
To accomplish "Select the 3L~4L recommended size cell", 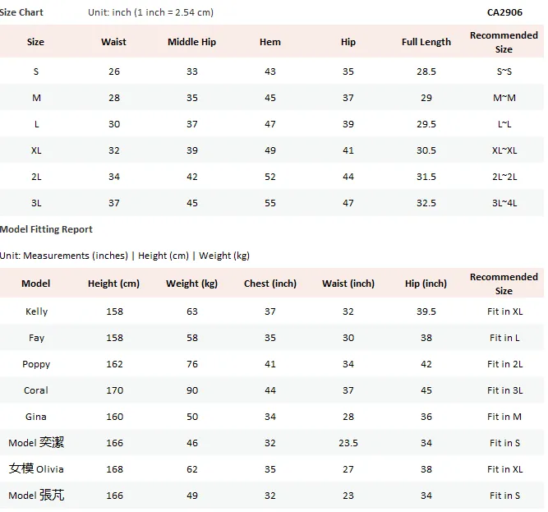I will tap(504, 203).
